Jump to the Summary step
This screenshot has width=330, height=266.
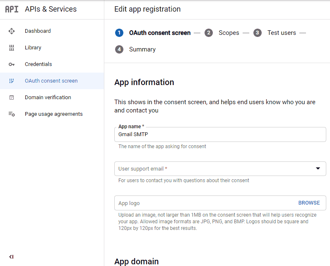tap(142, 49)
